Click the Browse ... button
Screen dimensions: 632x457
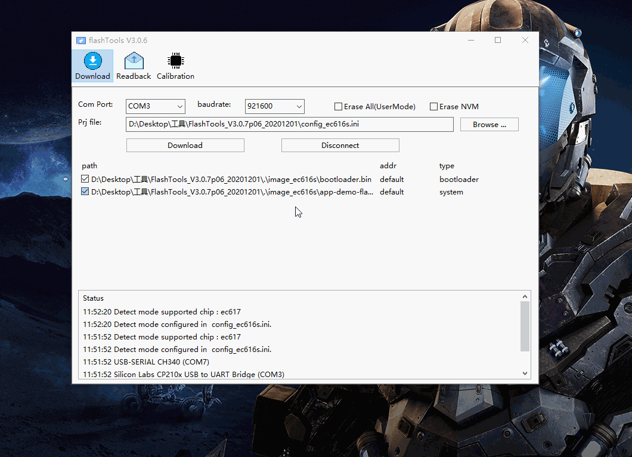coord(490,124)
